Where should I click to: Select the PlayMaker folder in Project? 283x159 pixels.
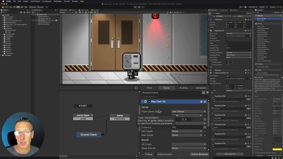point(9,36)
